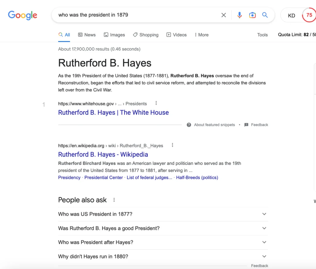Image resolution: width=316 pixels, height=269 pixels.
Task: Click the whitehouse.gov URL breadcrumb
Action: coord(102,104)
